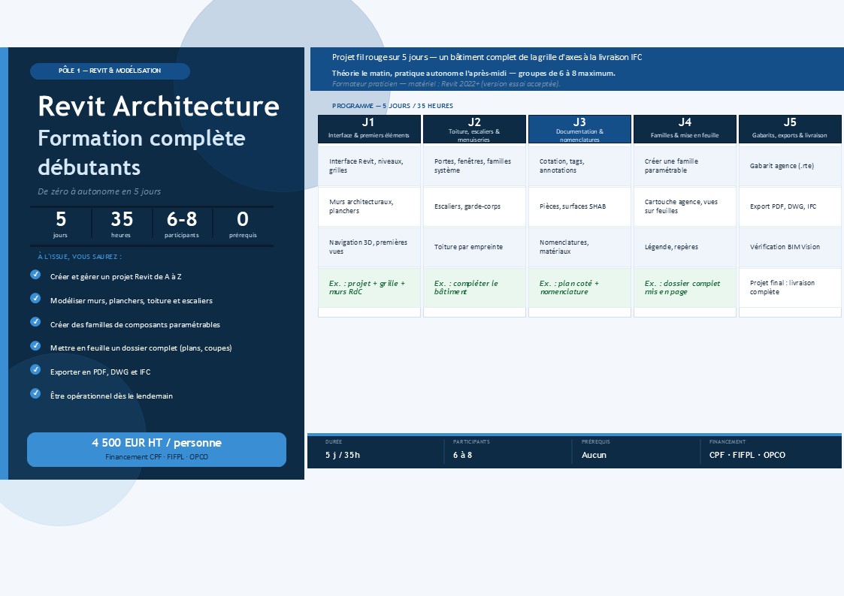This screenshot has height=596, width=844.
Task: Click the heading 'À L'ISSUE, VOUS SAUREZ :'
Action: click(80, 257)
